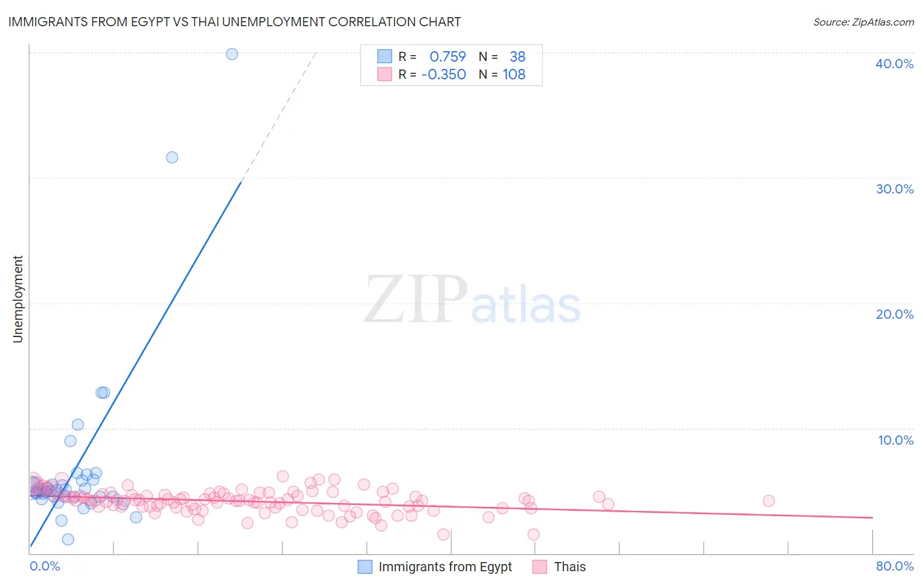Click the R value 0.759 text
This screenshot has height=585, width=922.
[x=448, y=56]
